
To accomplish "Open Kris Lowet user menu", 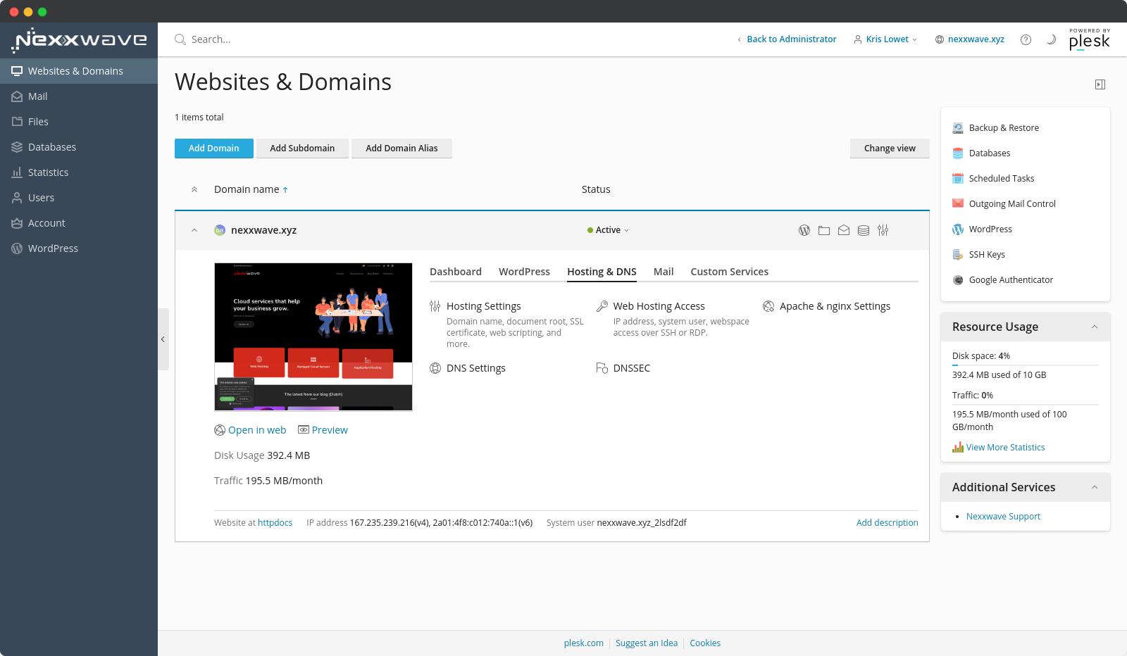I will (x=885, y=39).
